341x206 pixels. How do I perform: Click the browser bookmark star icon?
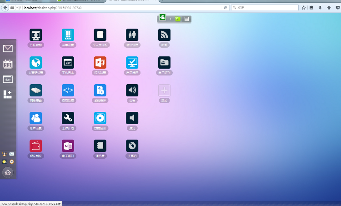(304, 8)
